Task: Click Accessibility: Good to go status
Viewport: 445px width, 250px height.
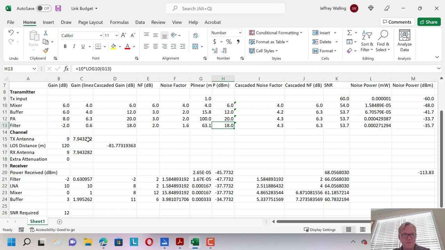Action: [52, 230]
